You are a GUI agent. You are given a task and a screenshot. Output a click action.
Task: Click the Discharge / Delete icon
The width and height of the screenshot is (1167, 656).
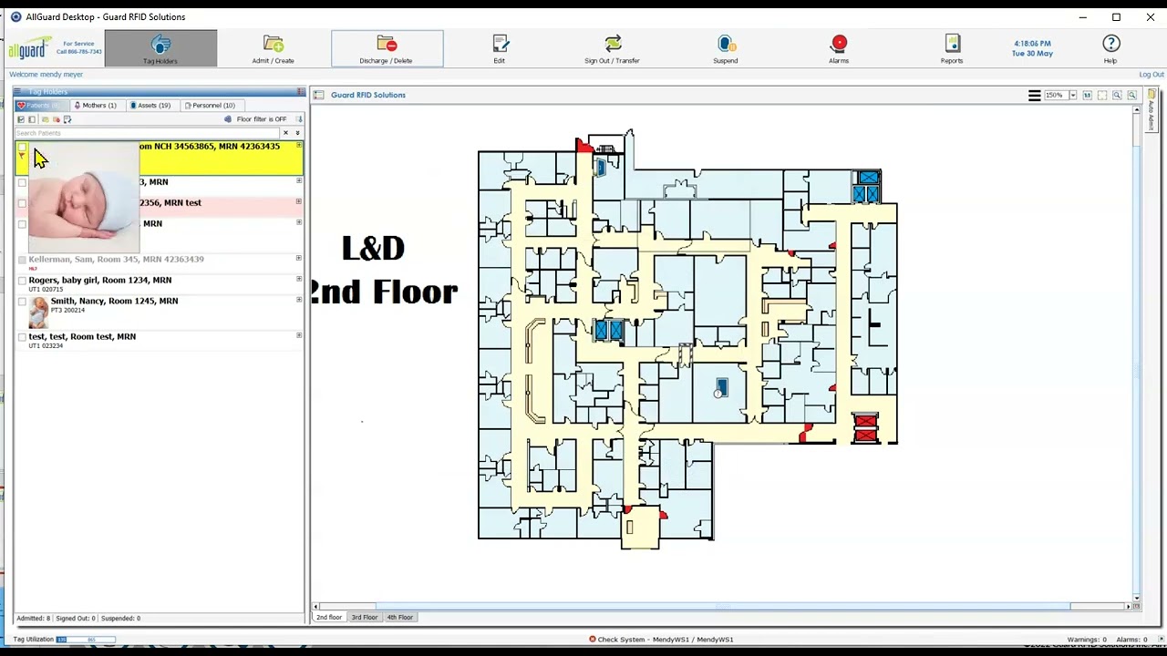(387, 44)
